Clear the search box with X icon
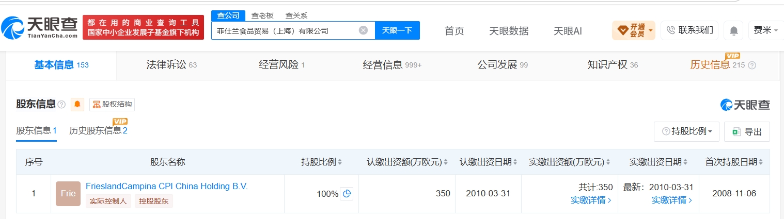Image resolution: width=784 pixels, height=219 pixels. click(x=363, y=30)
